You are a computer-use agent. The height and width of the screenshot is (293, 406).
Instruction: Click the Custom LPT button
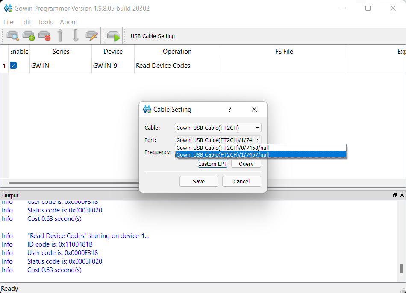(x=212, y=164)
